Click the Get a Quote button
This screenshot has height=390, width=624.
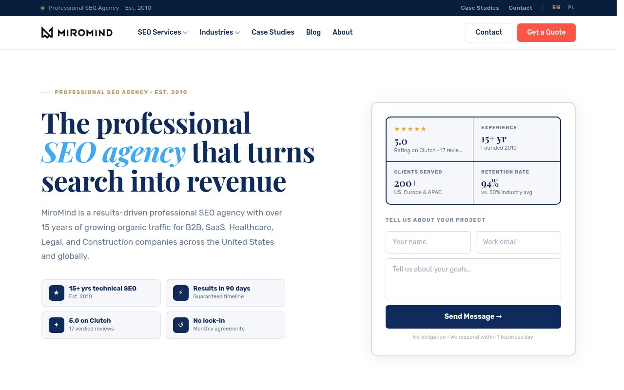click(546, 33)
